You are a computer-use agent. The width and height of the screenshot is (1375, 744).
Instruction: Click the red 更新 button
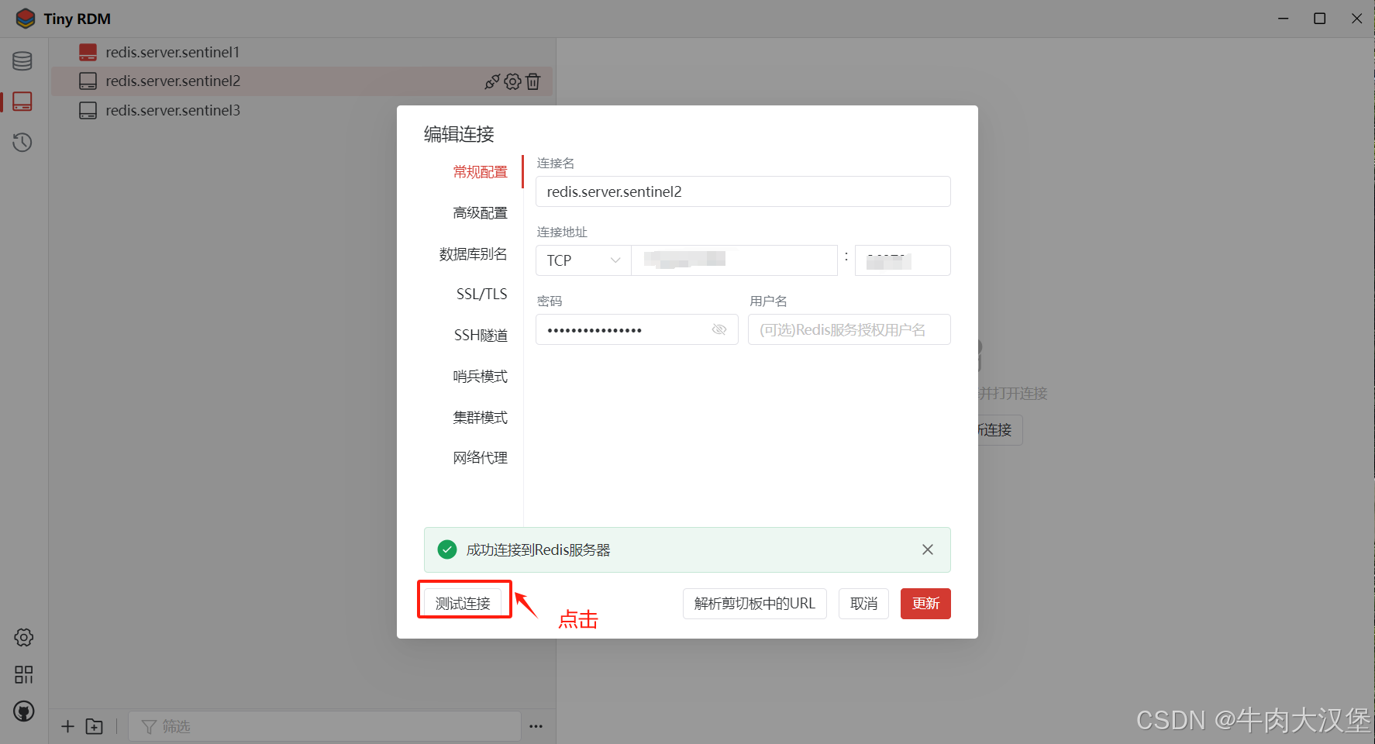pyautogui.click(x=925, y=604)
